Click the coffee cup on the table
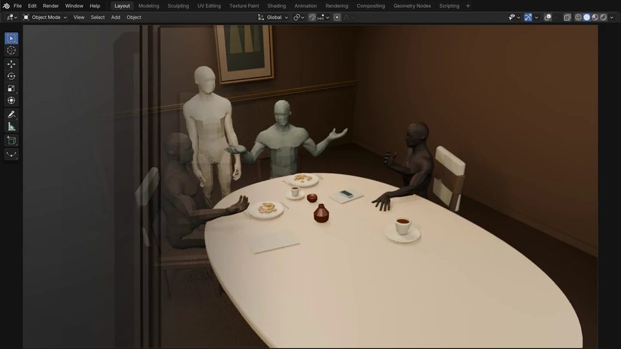 pyautogui.click(x=403, y=227)
